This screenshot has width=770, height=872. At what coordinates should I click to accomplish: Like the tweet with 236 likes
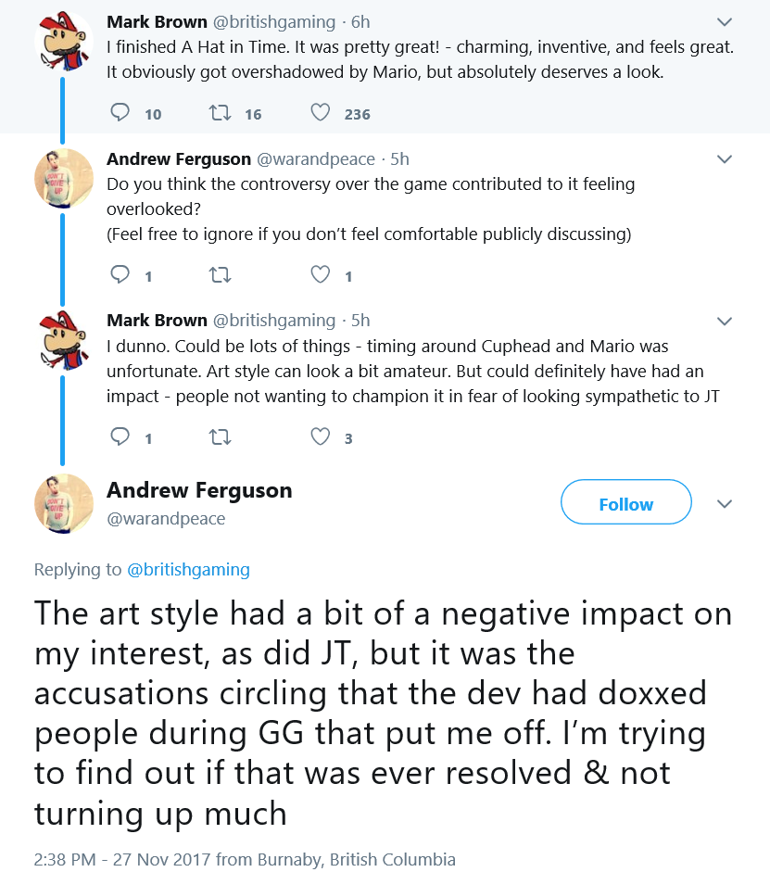[321, 113]
